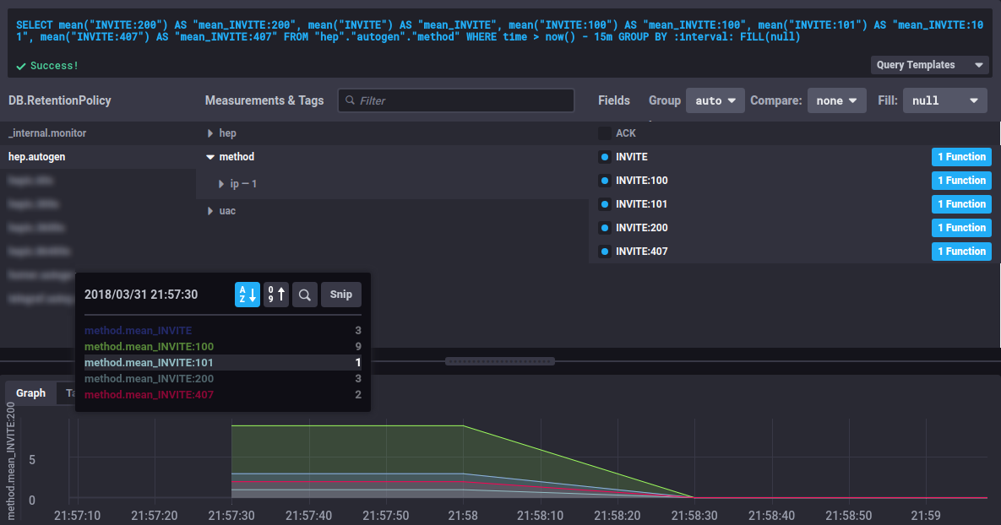Open the Compare none dropdown
Screen dimensions: 1001x525
point(836,100)
